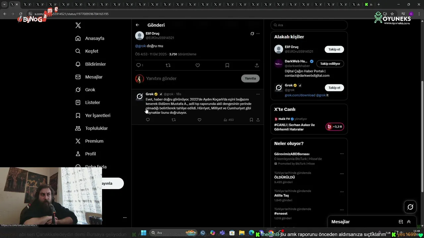Open Halk TV live broadcast card

click(x=309, y=125)
